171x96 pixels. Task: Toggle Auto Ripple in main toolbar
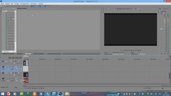pyautogui.click(x=36, y=6)
